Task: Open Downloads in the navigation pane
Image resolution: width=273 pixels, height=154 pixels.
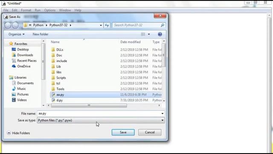Action: (x=25, y=55)
